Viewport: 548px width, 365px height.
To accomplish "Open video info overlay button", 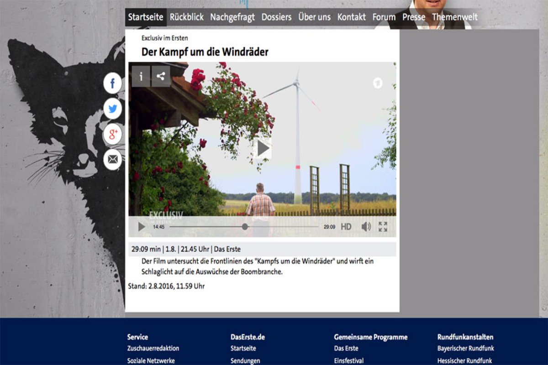I will [x=141, y=77].
